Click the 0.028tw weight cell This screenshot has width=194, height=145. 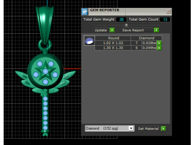tap(149, 43)
